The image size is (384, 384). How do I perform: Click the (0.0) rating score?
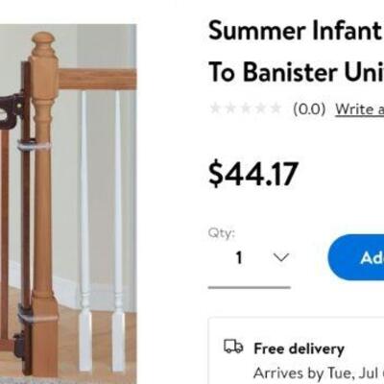(x=309, y=109)
